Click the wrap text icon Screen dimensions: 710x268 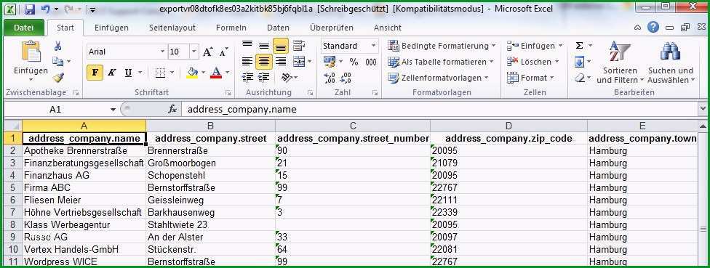click(299, 46)
